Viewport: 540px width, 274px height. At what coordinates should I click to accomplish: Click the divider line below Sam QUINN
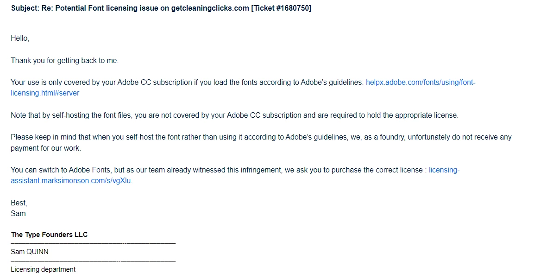[93, 261]
